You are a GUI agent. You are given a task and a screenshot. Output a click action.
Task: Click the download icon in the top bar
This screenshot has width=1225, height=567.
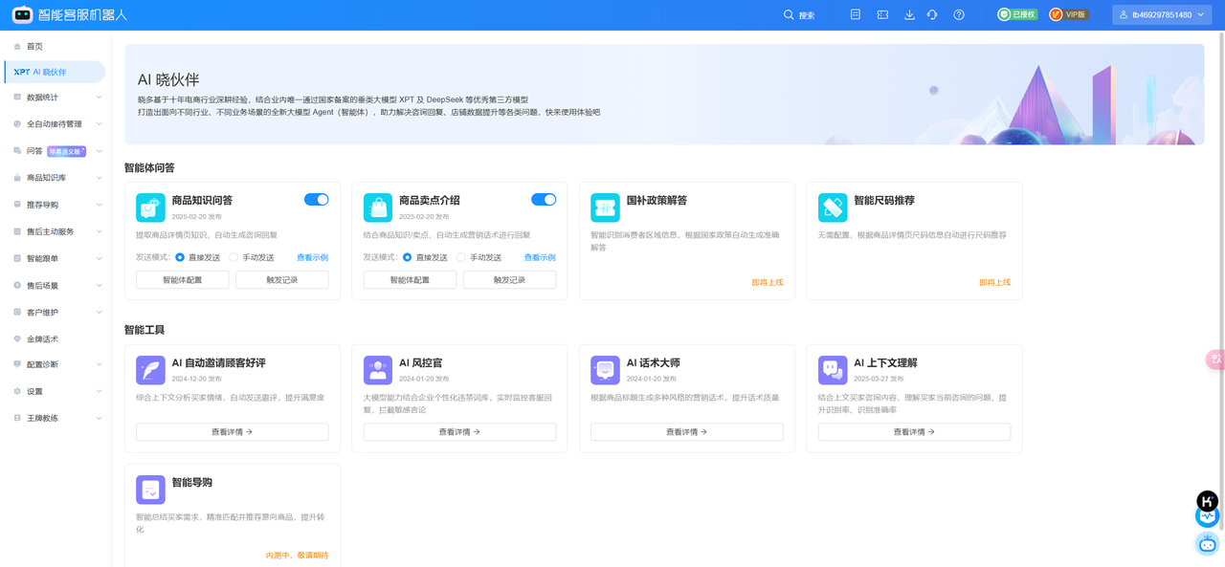(x=909, y=14)
